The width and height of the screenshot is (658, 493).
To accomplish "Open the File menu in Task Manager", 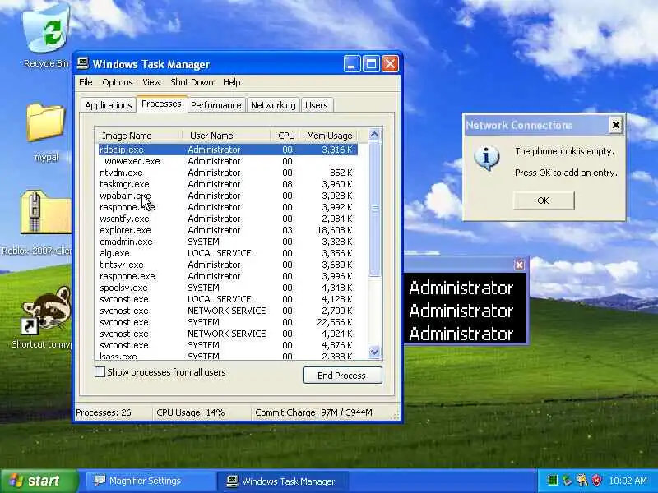I will pos(86,82).
